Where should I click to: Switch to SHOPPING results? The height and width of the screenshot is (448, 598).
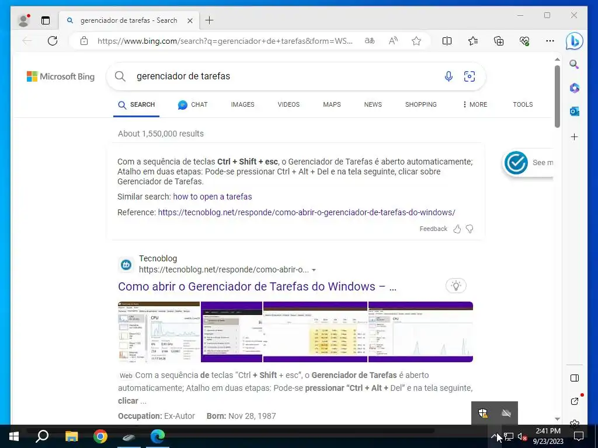[420, 104]
